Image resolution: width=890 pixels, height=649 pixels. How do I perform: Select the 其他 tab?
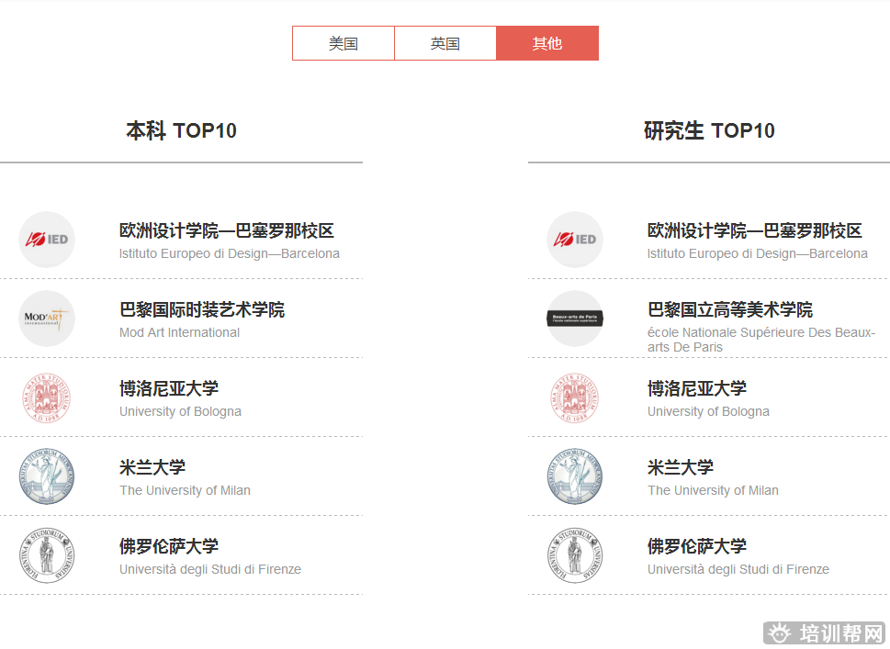click(547, 43)
